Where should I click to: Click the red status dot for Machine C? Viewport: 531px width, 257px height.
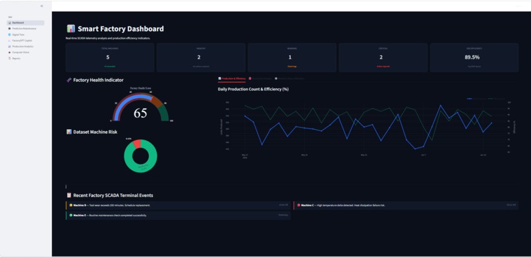(x=298, y=205)
